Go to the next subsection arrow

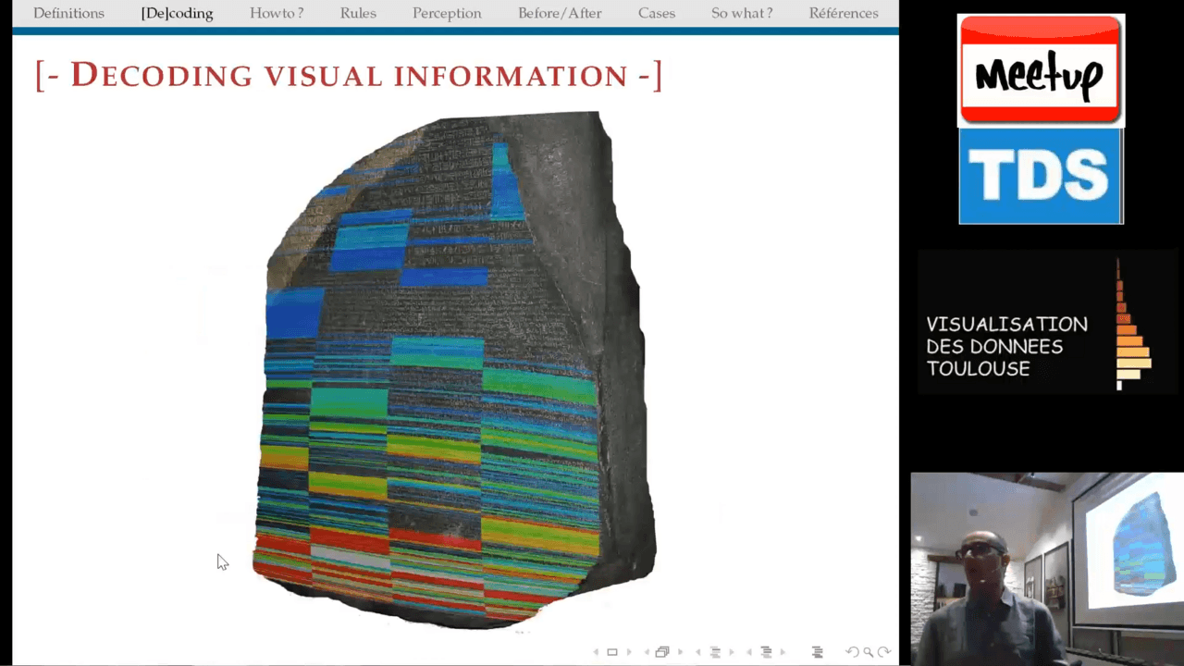coord(732,652)
